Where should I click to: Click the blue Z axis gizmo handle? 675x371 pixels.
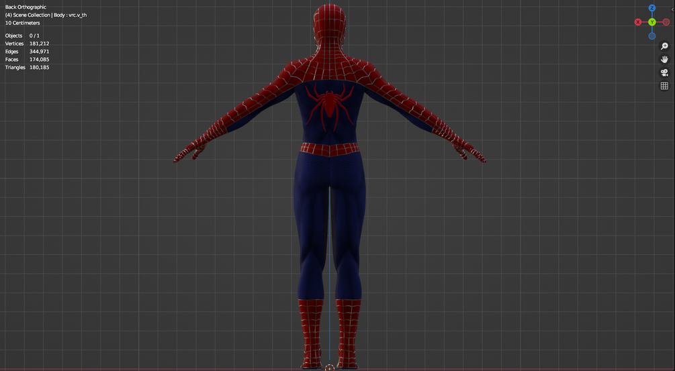coord(651,8)
